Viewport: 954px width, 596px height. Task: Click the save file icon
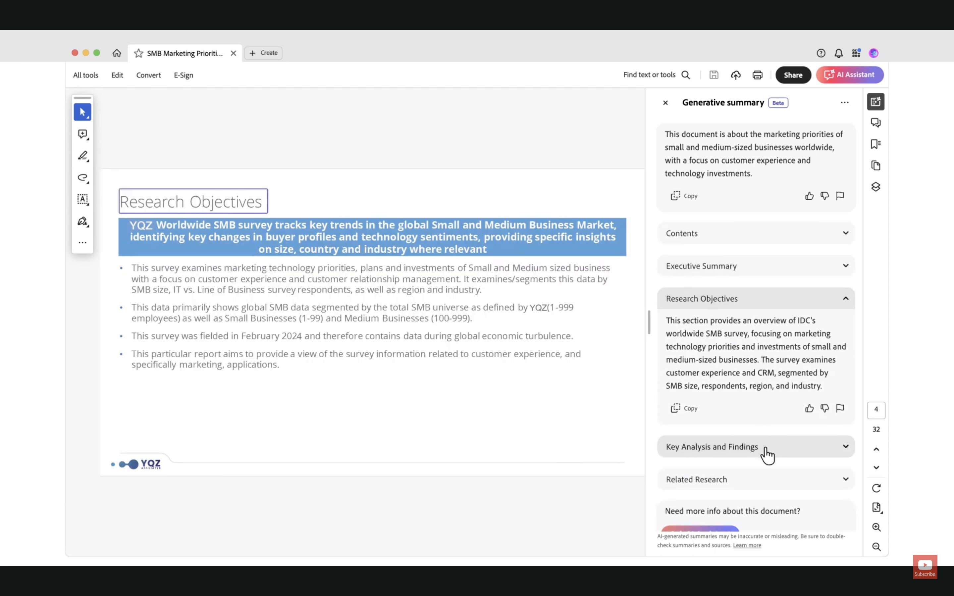(x=714, y=75)
